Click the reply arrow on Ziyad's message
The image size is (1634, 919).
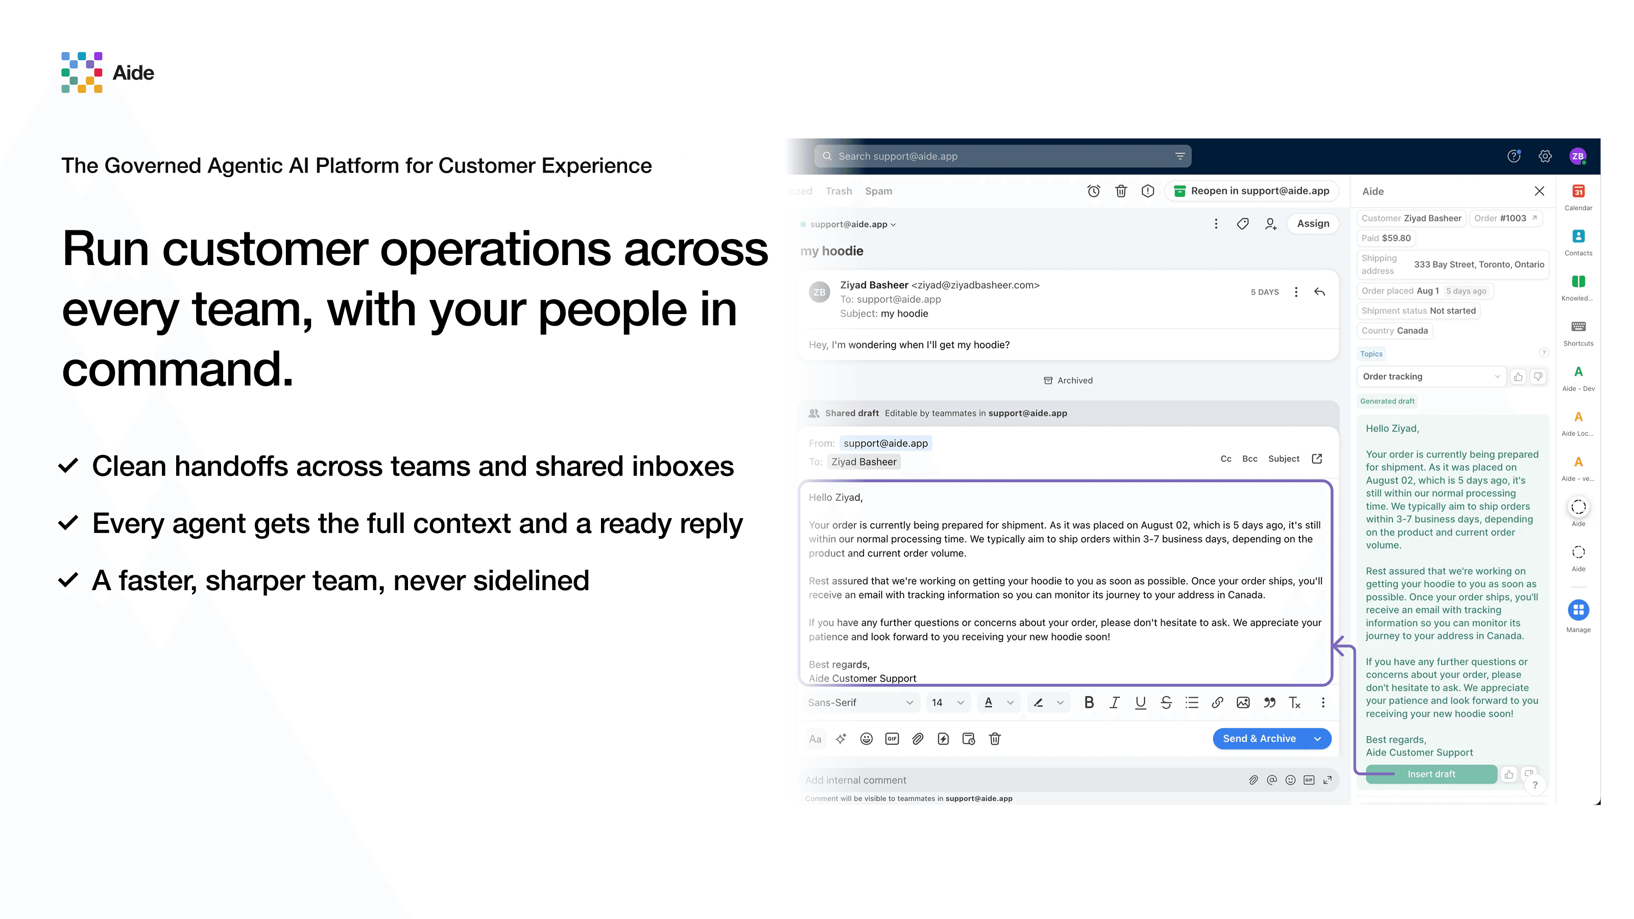(1319, 292)
